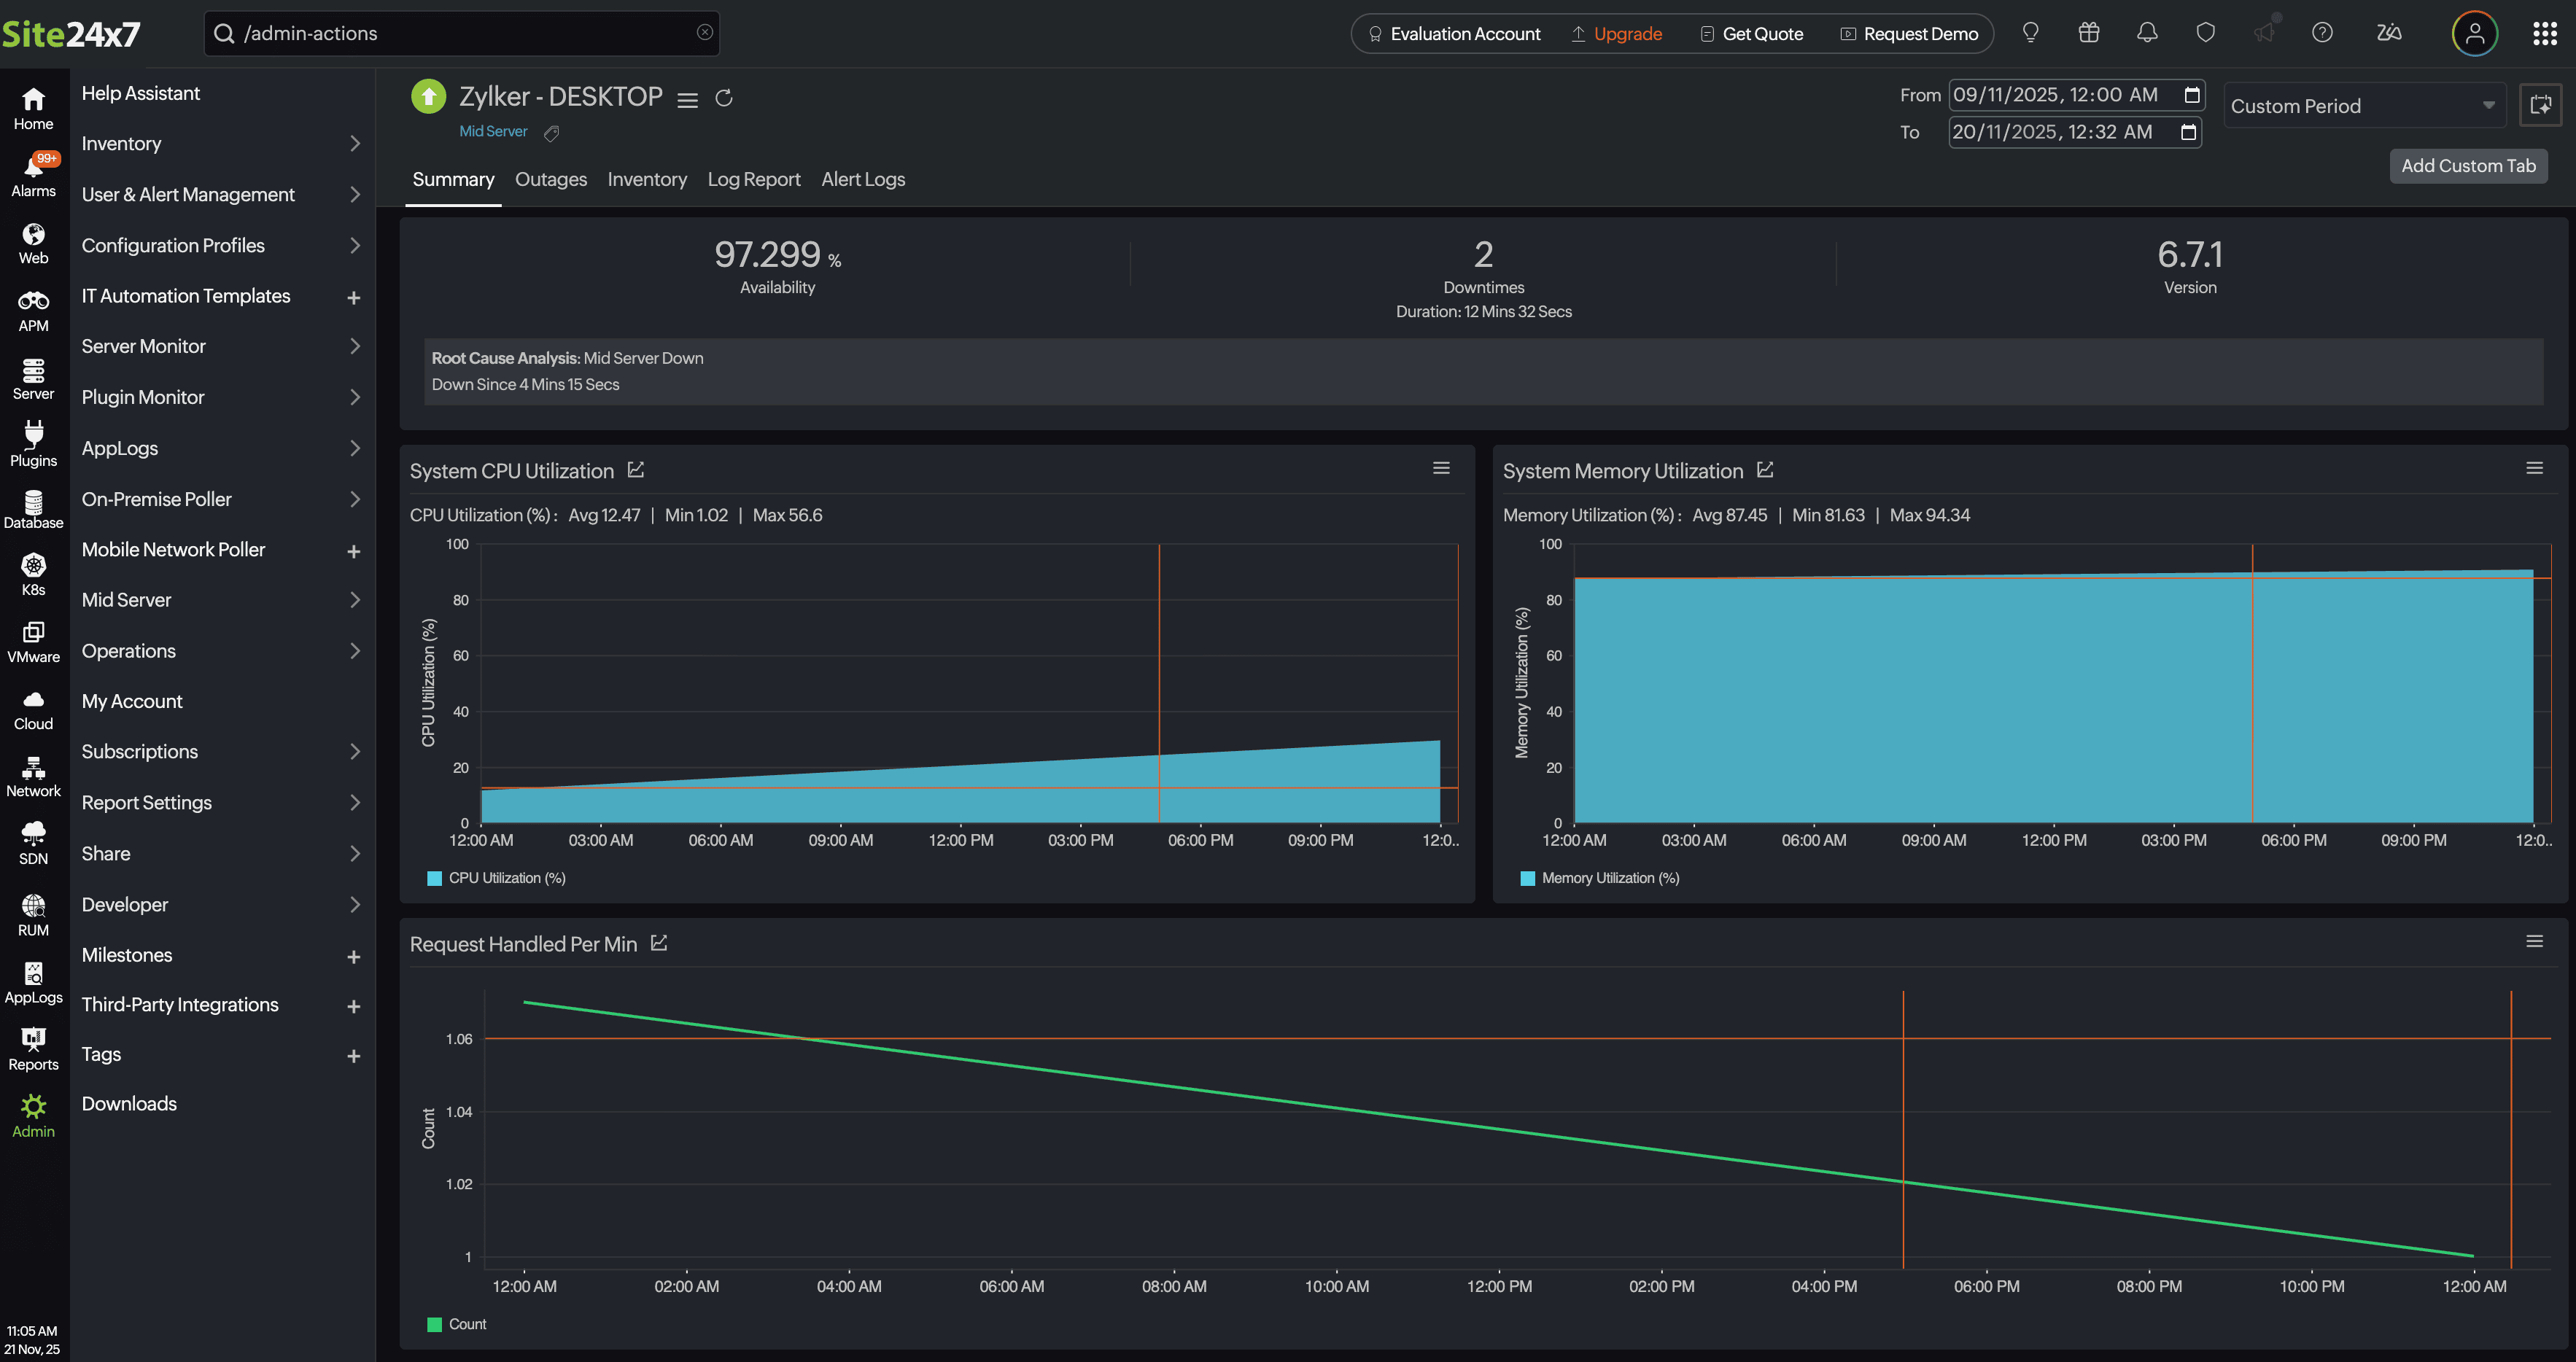Image resolution: width=2576 pixels, height=1362 pixels.
Task: Click the CPU Utilization legend swatch
Action: click(x=433, y=878)
